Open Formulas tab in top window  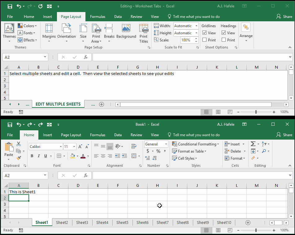(98, 16)
